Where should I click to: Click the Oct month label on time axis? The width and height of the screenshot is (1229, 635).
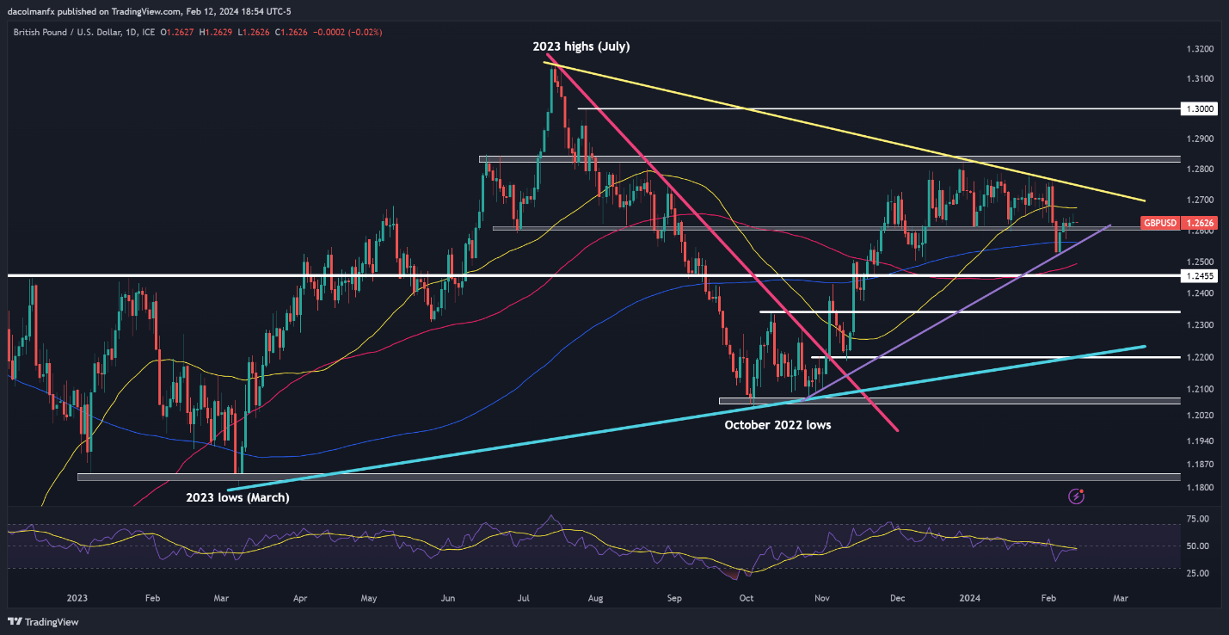click(746, 597)
